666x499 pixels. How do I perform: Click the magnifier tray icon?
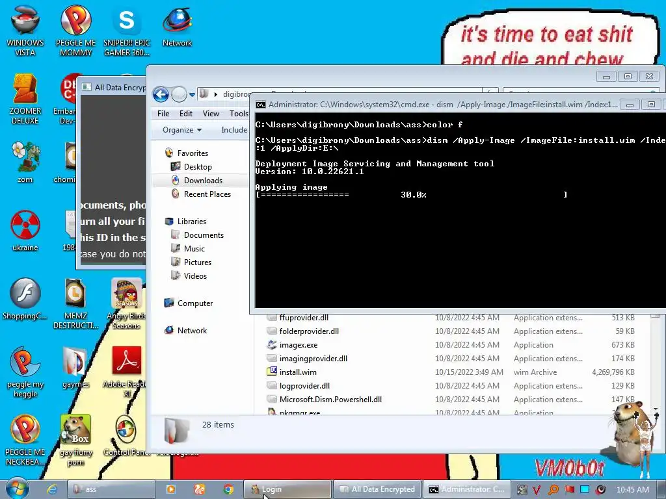coord(553,489)
